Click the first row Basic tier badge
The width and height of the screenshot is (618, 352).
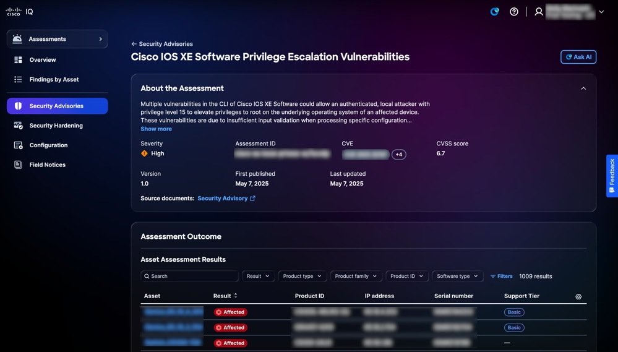click(x=514, y=312)
